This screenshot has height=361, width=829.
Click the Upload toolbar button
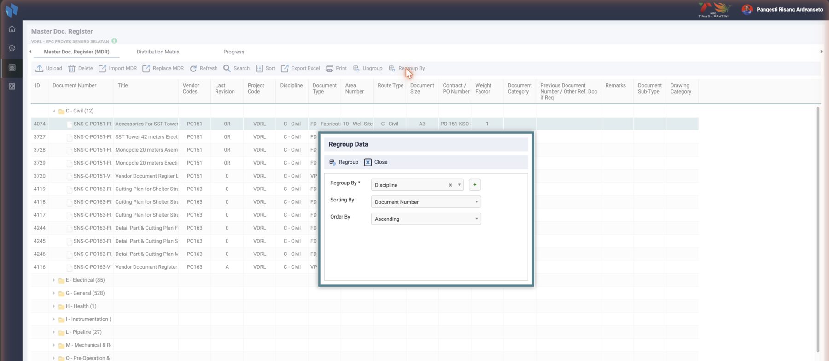pos(49,68)
